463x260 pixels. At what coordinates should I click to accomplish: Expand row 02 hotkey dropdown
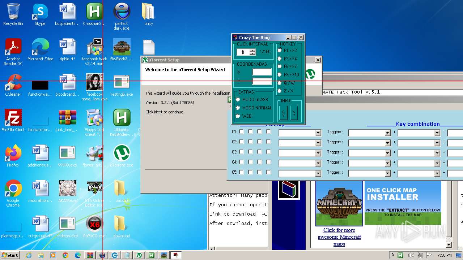click(x=318, y=143)
